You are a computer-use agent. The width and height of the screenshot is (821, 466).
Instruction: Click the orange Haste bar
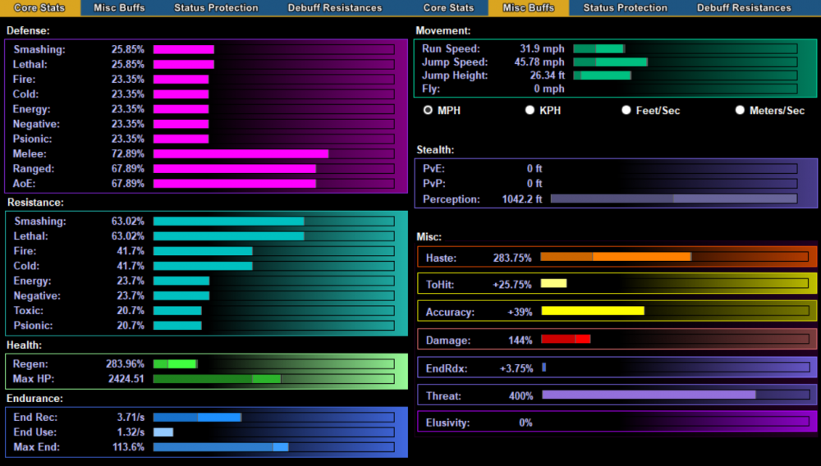click(673, 257)
